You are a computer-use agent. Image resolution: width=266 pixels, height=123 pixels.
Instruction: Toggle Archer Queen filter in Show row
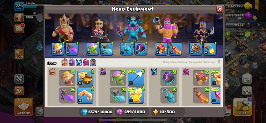point(72,62)
